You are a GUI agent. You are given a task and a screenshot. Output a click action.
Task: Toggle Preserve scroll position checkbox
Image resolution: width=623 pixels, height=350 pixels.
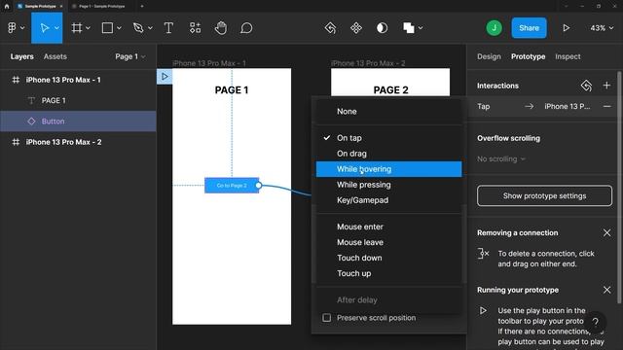point(327,318)
